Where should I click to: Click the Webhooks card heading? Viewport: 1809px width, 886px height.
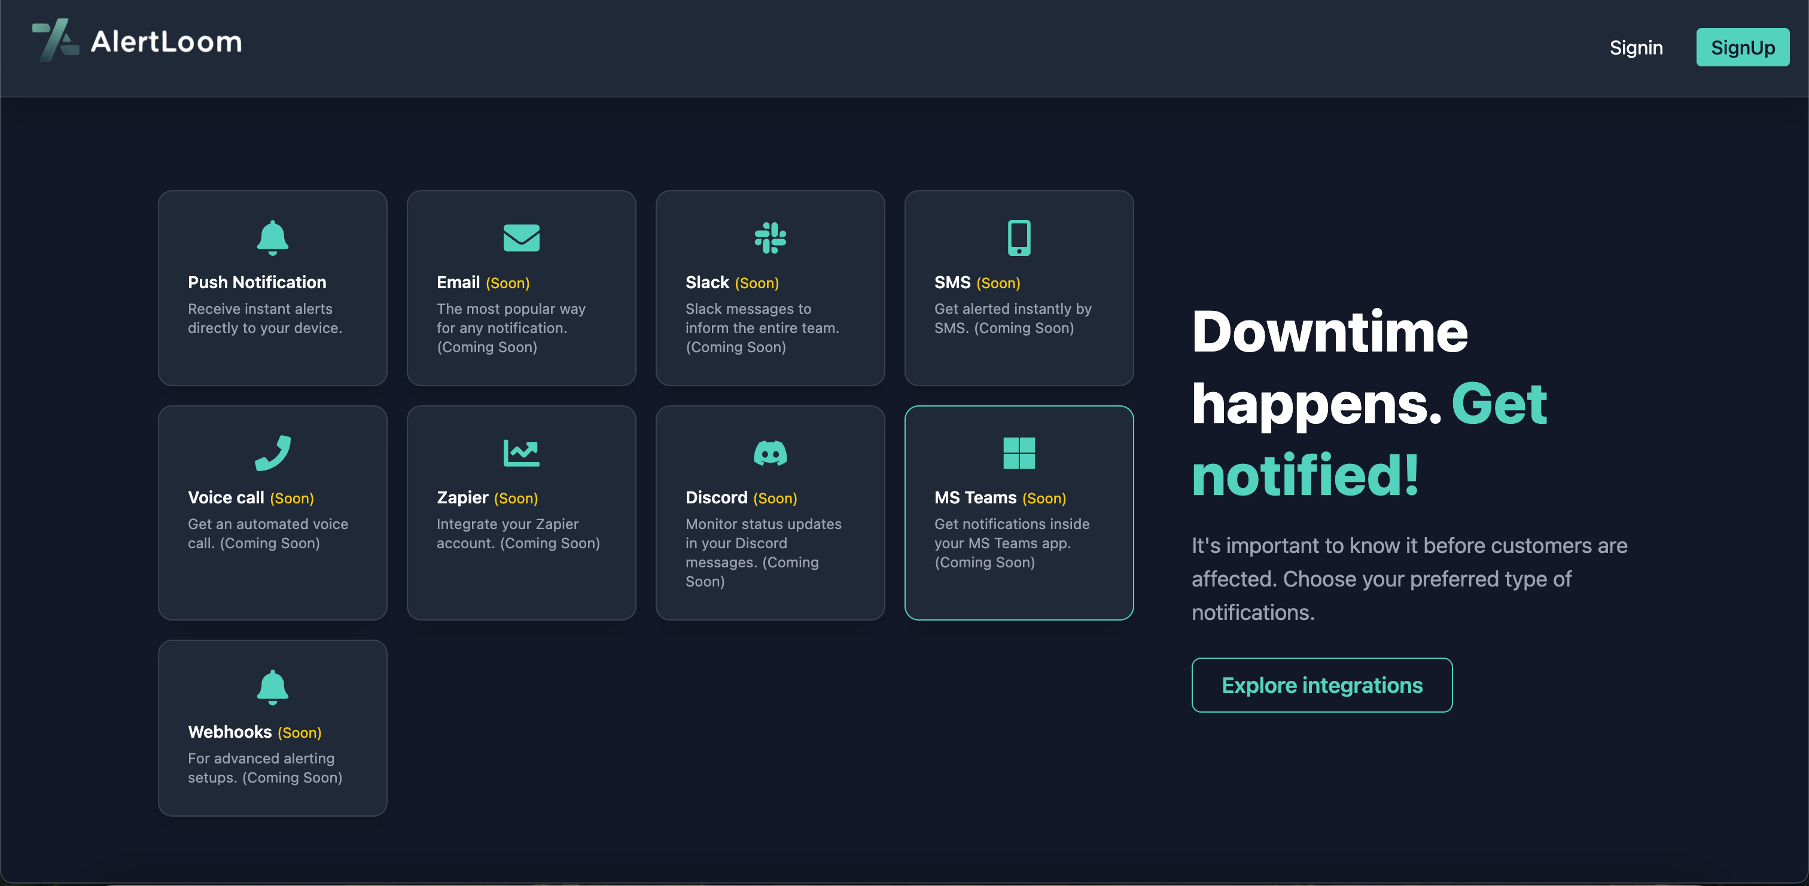pyautogui.click(x=230, y=732)
